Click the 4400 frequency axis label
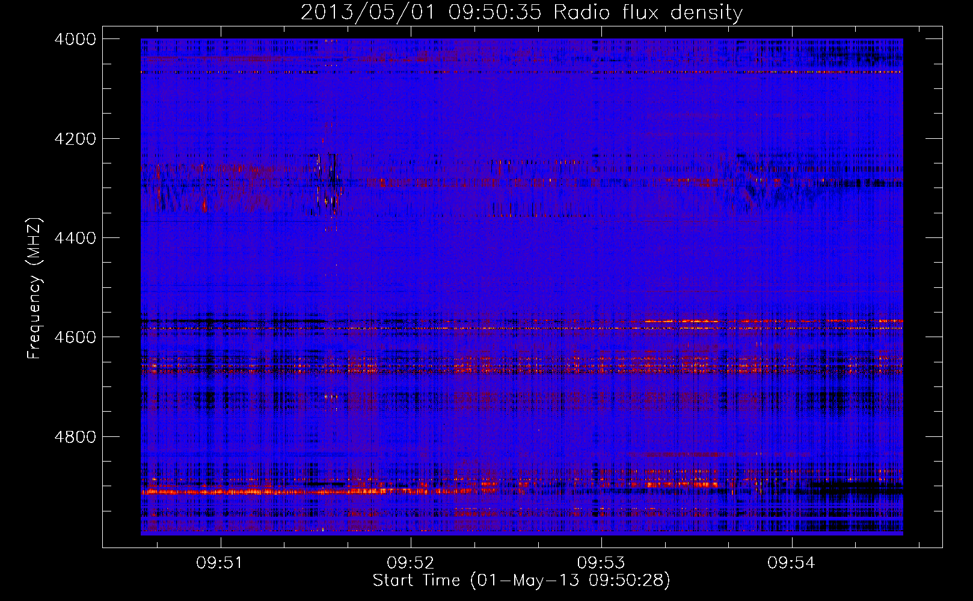This screenshot has width=973, height=601. point(75,238)
